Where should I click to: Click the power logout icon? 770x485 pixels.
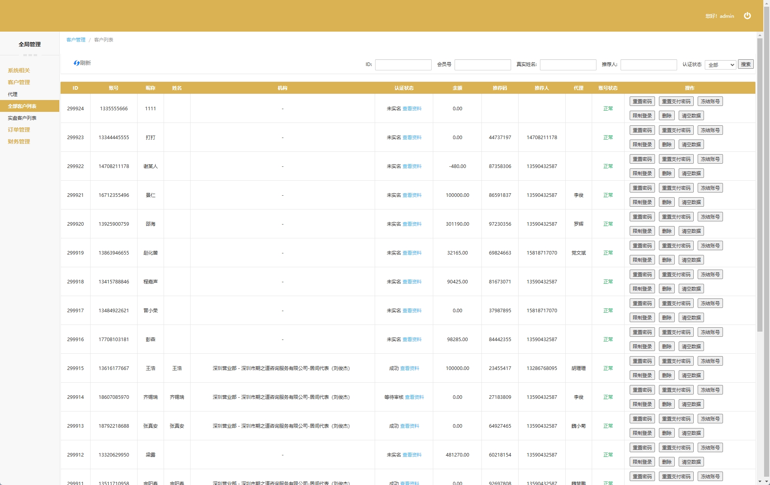click(x=747, y=16)
